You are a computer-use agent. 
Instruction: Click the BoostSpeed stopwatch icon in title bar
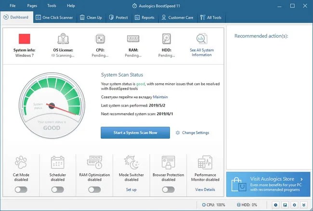coord(134,6)
